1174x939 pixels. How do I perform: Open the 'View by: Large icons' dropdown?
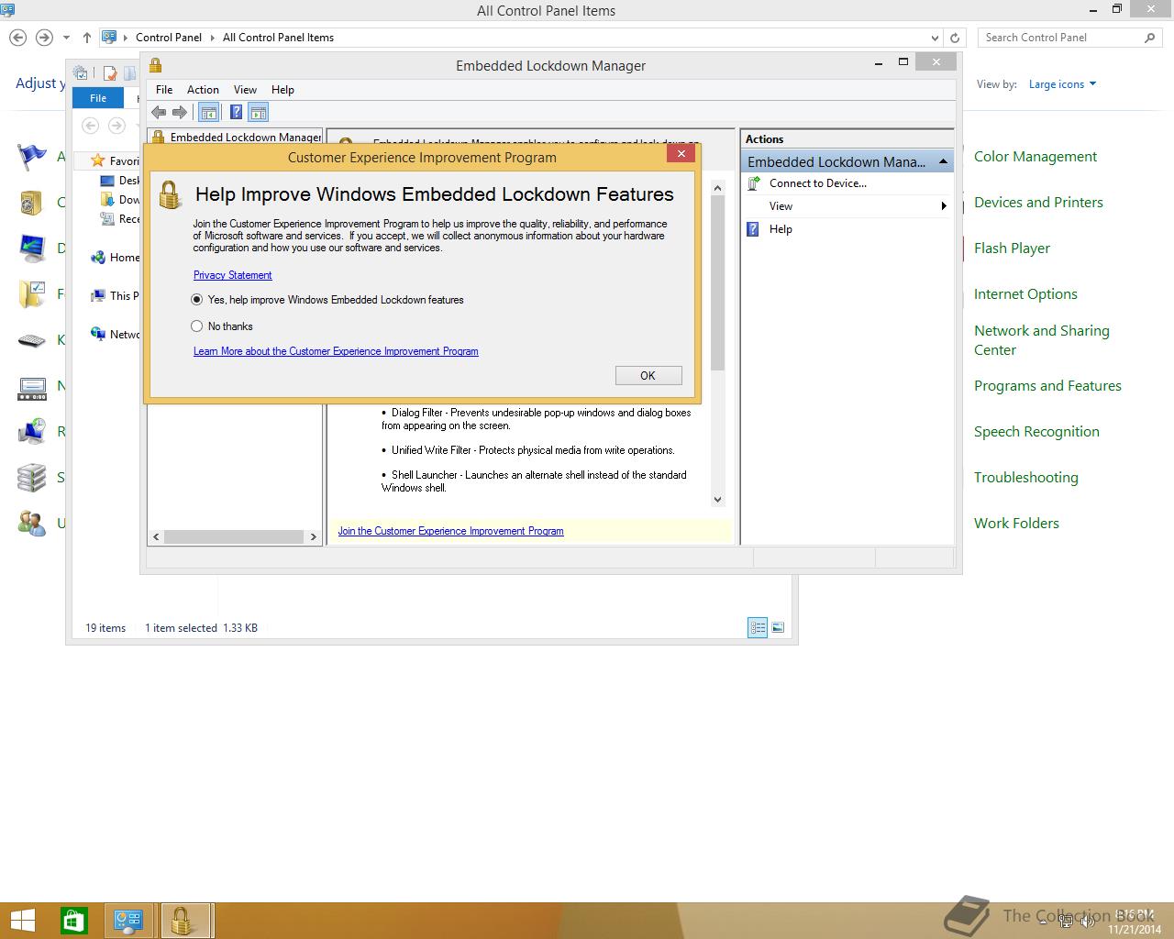(1062, 84)
